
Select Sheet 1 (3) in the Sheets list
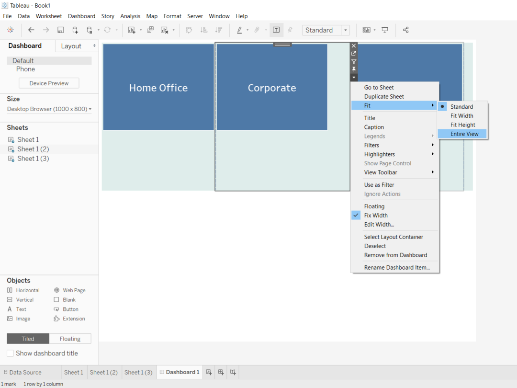coord(33,158)
